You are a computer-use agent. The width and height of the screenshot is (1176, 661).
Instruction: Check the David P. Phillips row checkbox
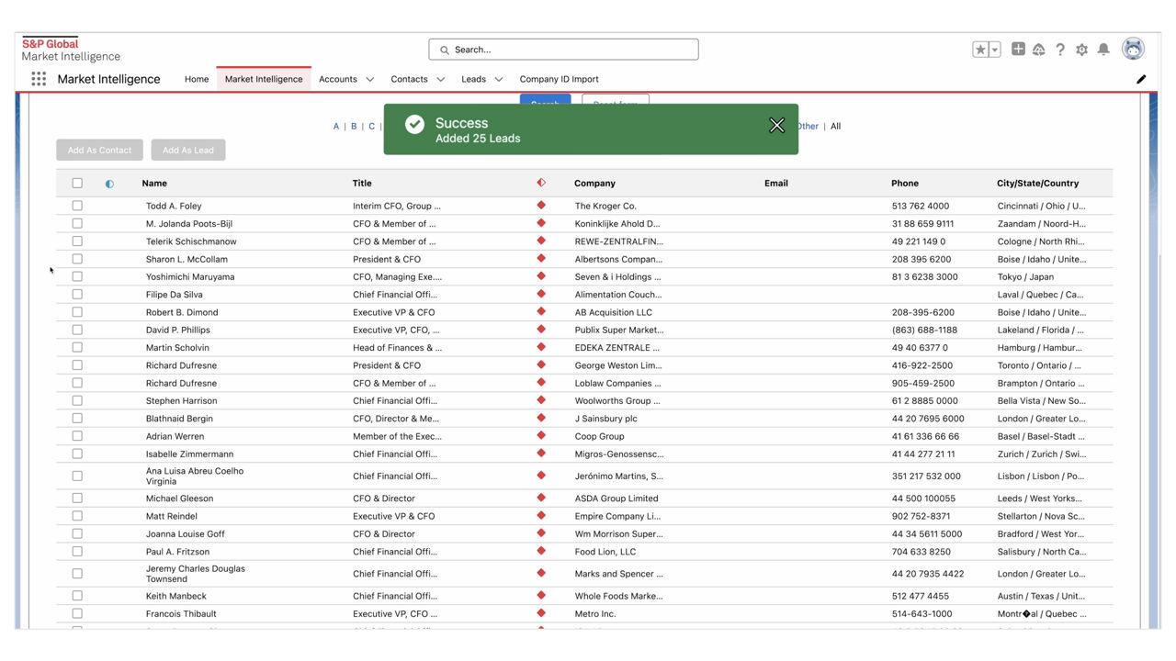pos(77,330)
